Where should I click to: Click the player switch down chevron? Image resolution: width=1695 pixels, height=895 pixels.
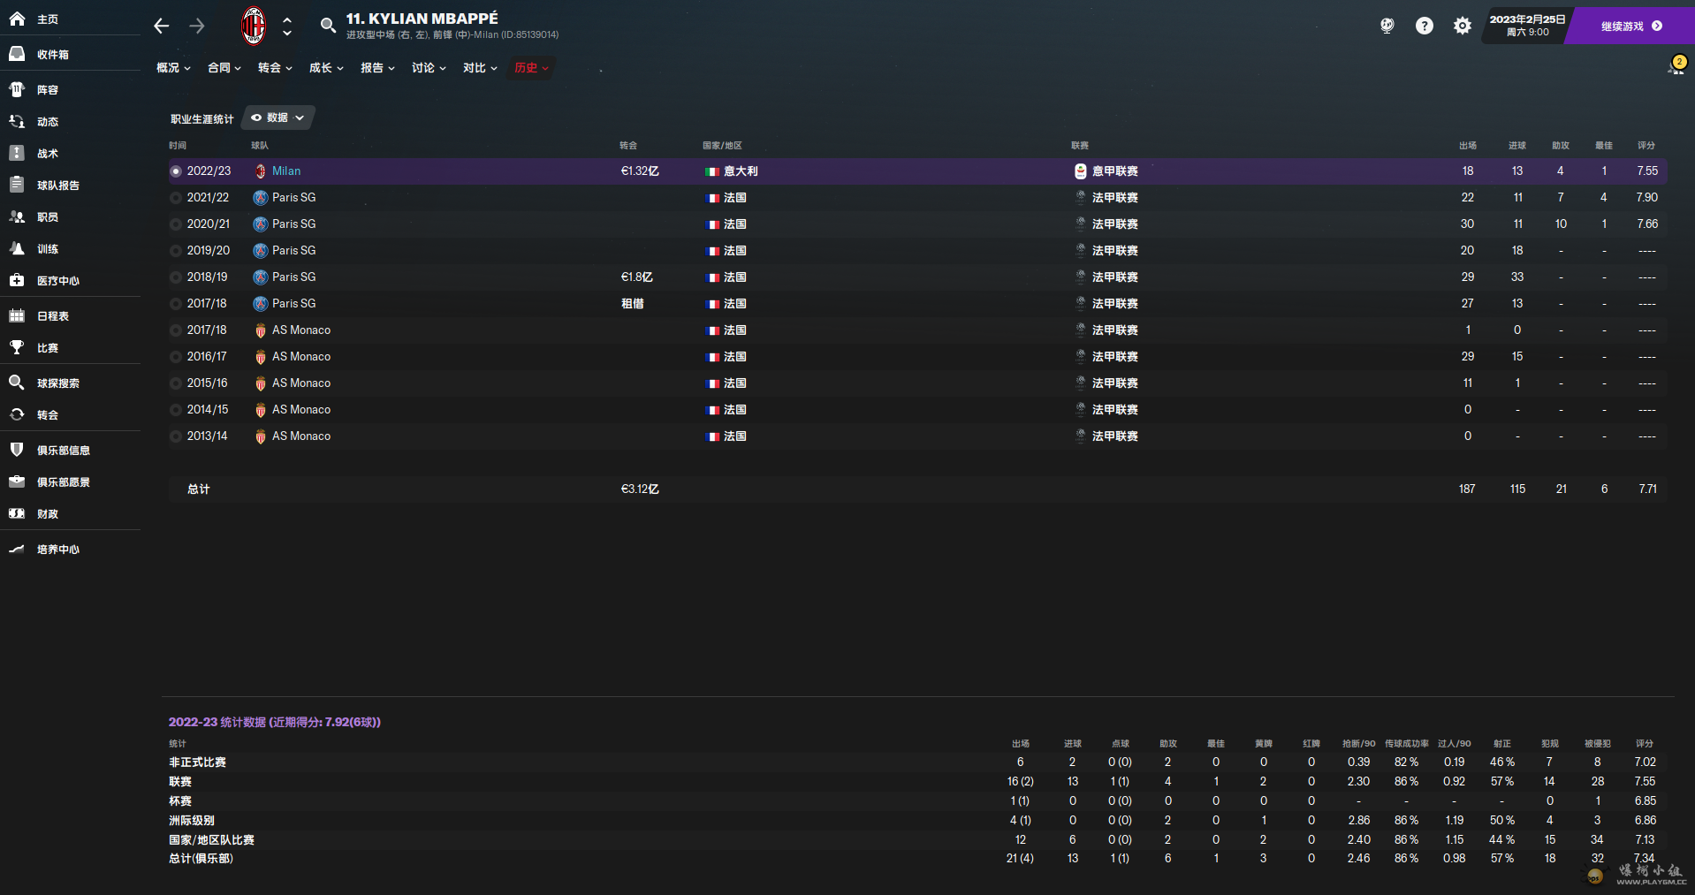coord(287,34)
